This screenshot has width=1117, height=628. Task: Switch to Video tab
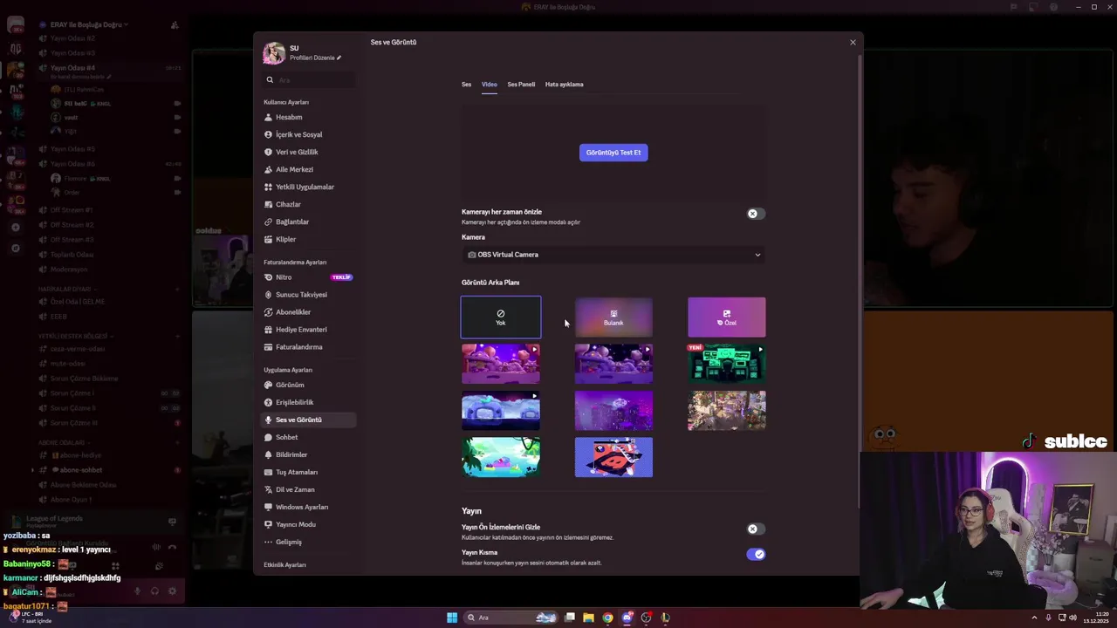click(490, 85)
